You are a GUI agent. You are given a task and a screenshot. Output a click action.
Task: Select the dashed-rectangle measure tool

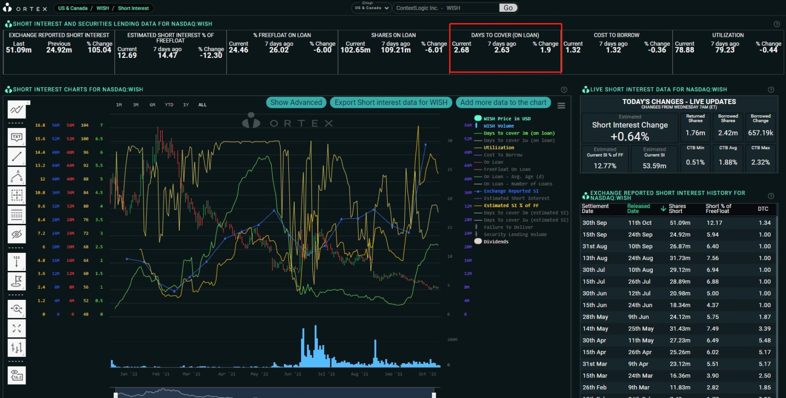(17, 195)
